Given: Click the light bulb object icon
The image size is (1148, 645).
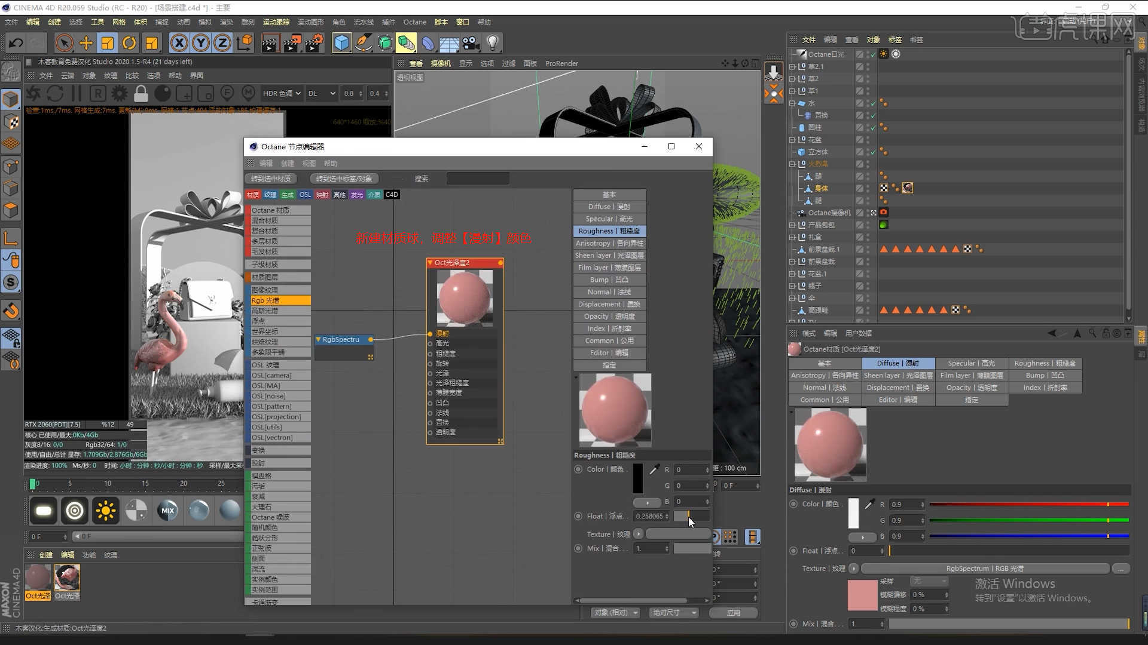Looking at the screenshot, I should pyautogui.click(x=492, y=43).
